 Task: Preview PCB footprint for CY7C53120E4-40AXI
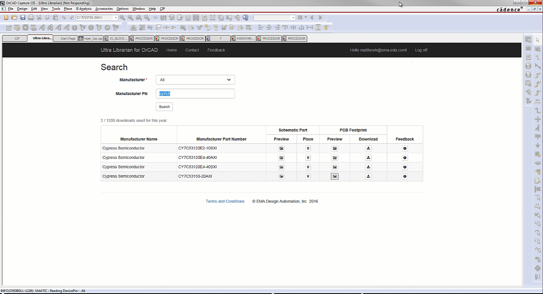[335, 158]
